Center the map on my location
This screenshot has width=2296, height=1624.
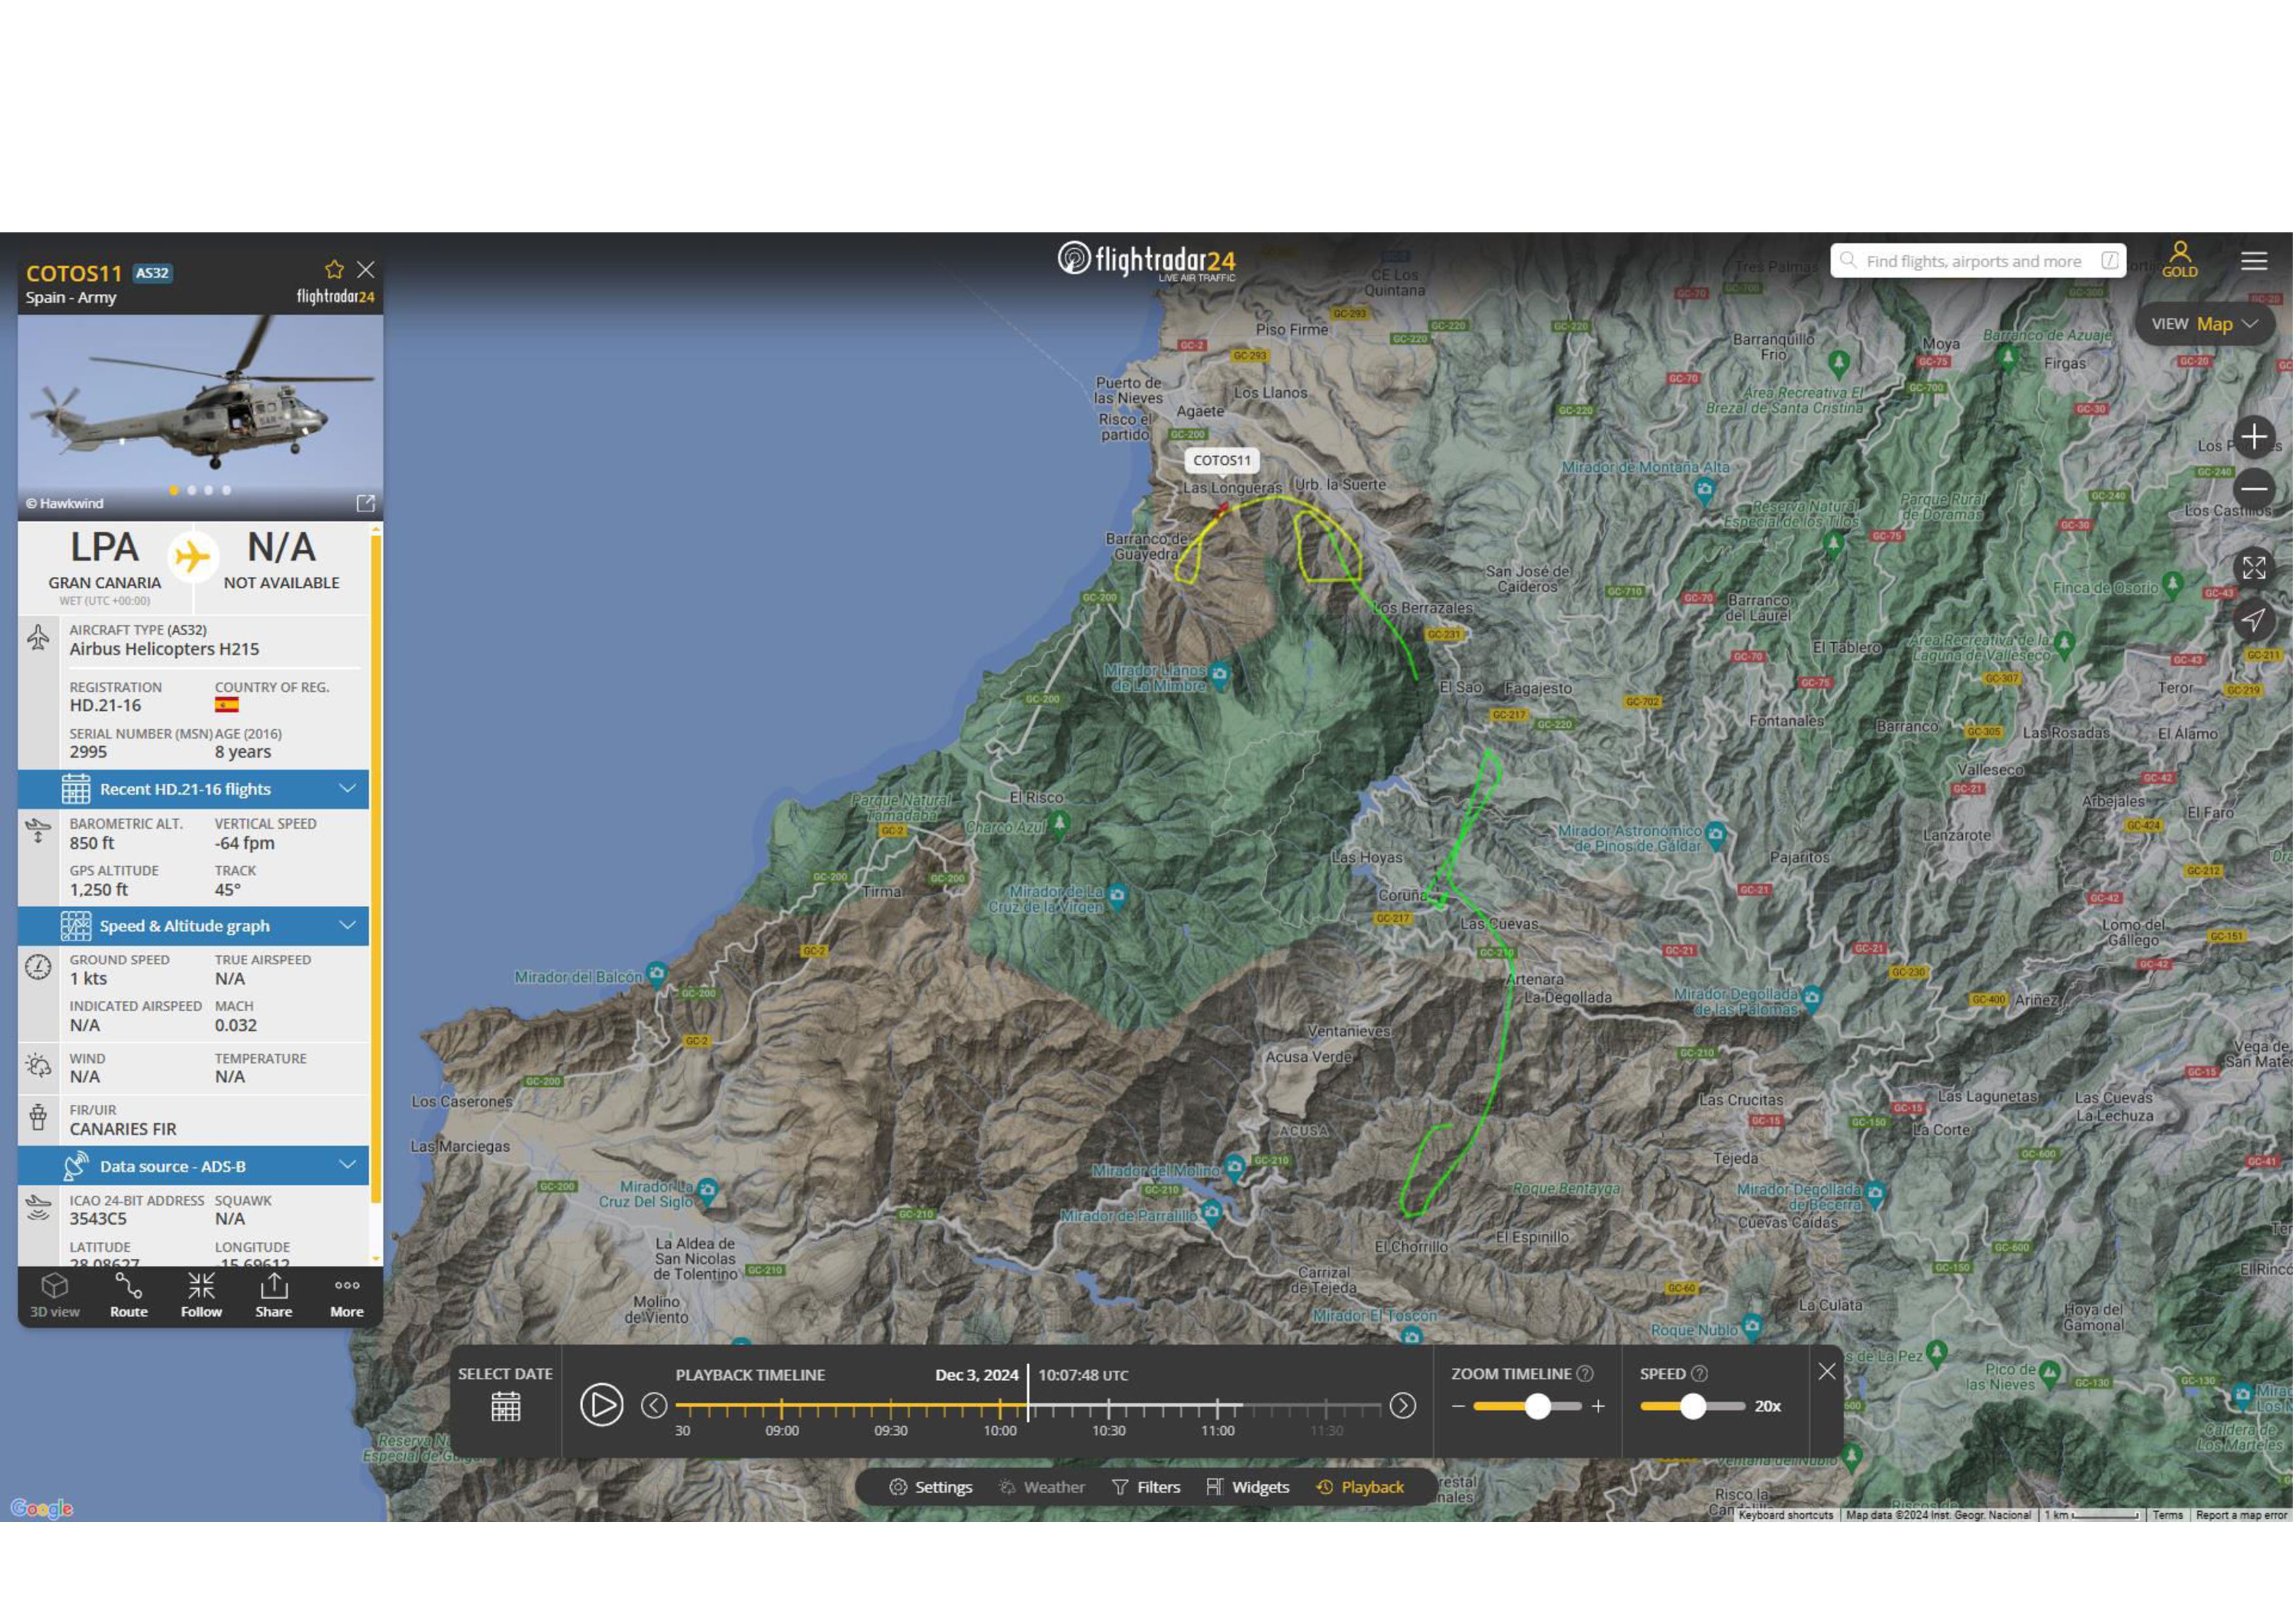(2253, 620)
